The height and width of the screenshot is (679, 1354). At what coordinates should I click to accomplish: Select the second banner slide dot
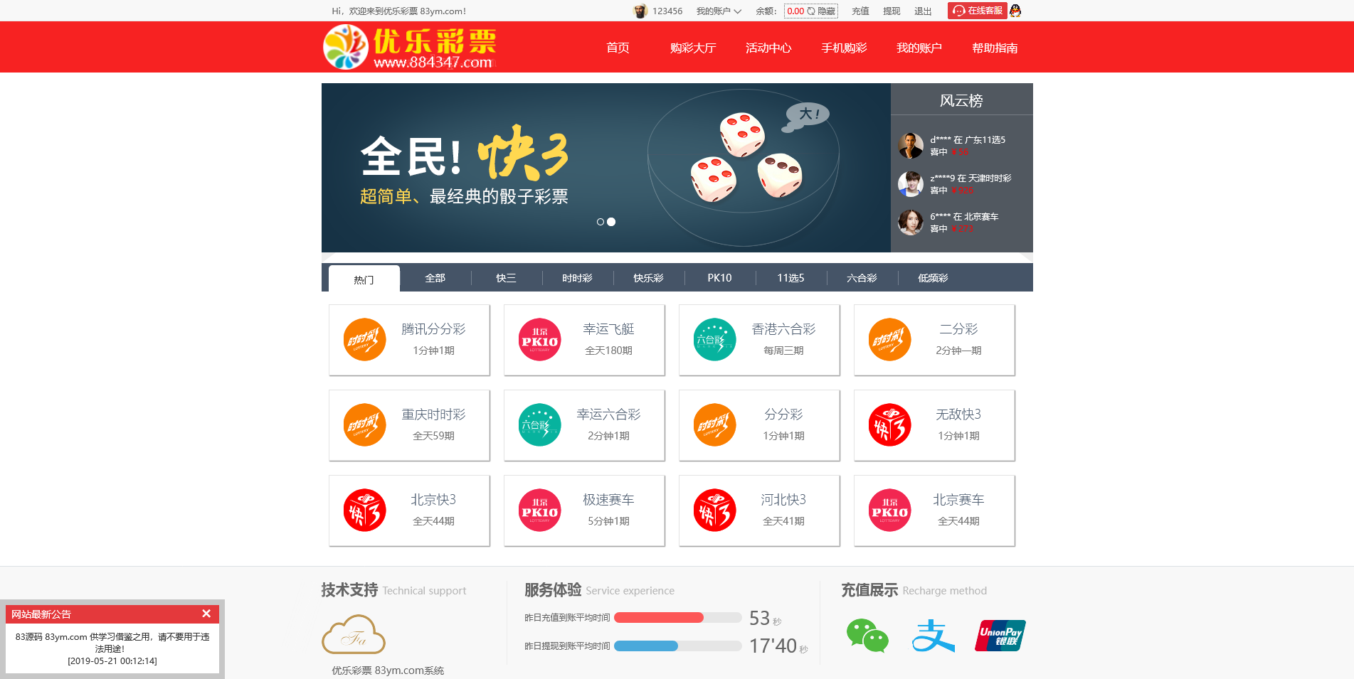pyautogui.click(x=611, y=222)
